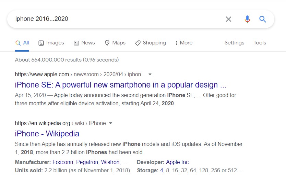This screenshot has width=286, height=188.
Task: Open search Tools
Action: [x=260, y=43]
